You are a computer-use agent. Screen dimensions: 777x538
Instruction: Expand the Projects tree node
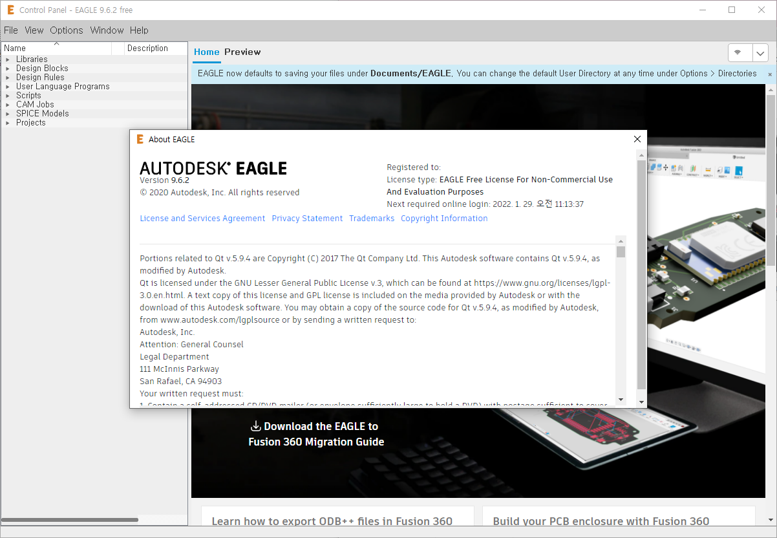[8, 123]
